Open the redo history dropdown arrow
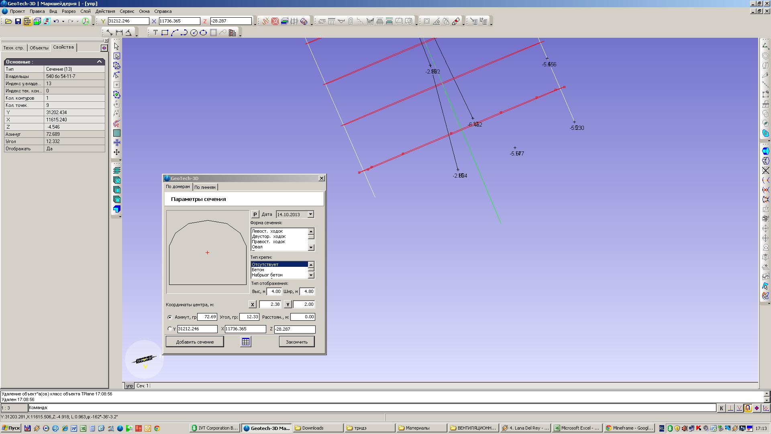 pyautogui.click(x=78, y=21)
